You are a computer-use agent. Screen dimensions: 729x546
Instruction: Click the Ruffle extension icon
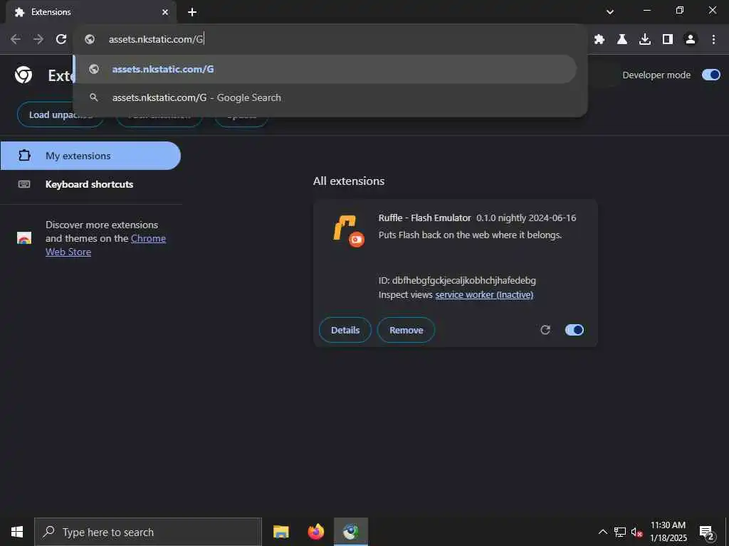348,231
